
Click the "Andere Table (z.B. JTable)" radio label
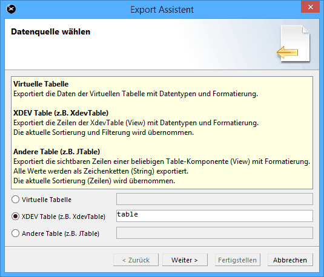pos(61,233)
